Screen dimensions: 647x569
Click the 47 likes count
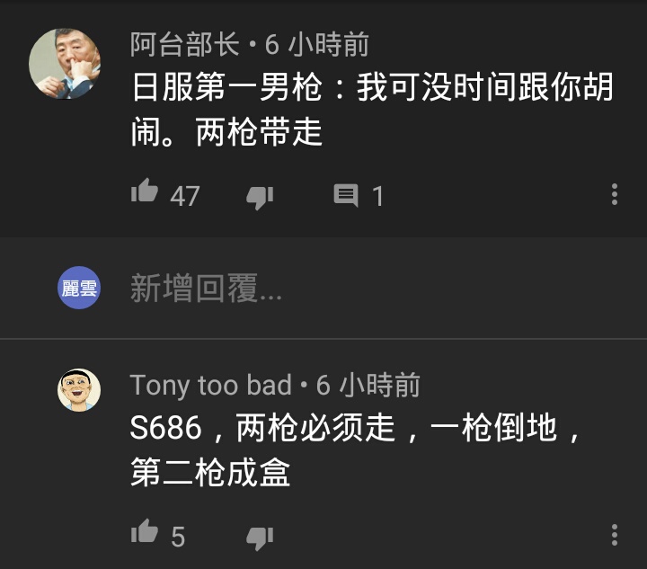pos(185,196)
